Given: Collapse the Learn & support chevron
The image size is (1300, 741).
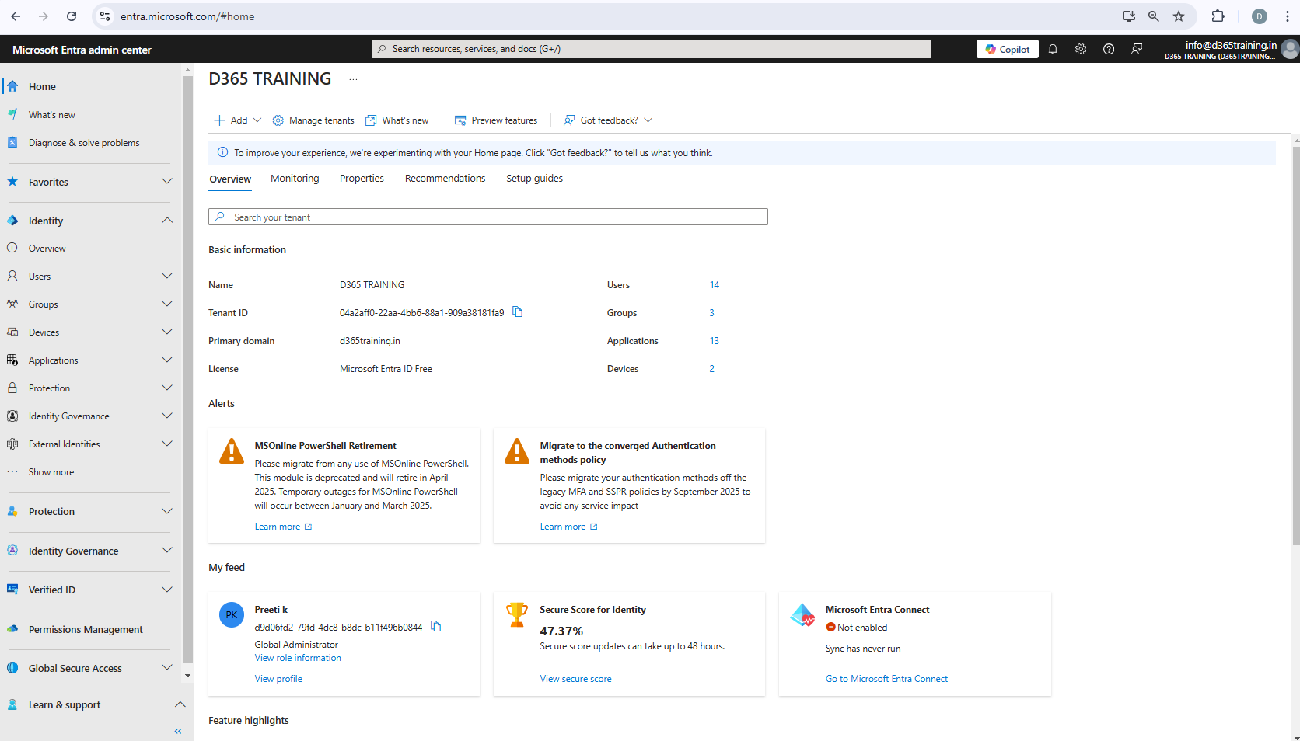Looking at the screenshot, I should tap(180, 704).
